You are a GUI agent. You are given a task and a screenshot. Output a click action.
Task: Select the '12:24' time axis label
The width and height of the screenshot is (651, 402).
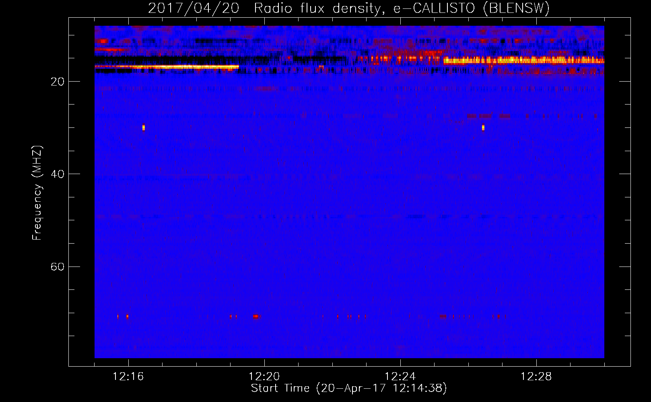click(400, 377)
